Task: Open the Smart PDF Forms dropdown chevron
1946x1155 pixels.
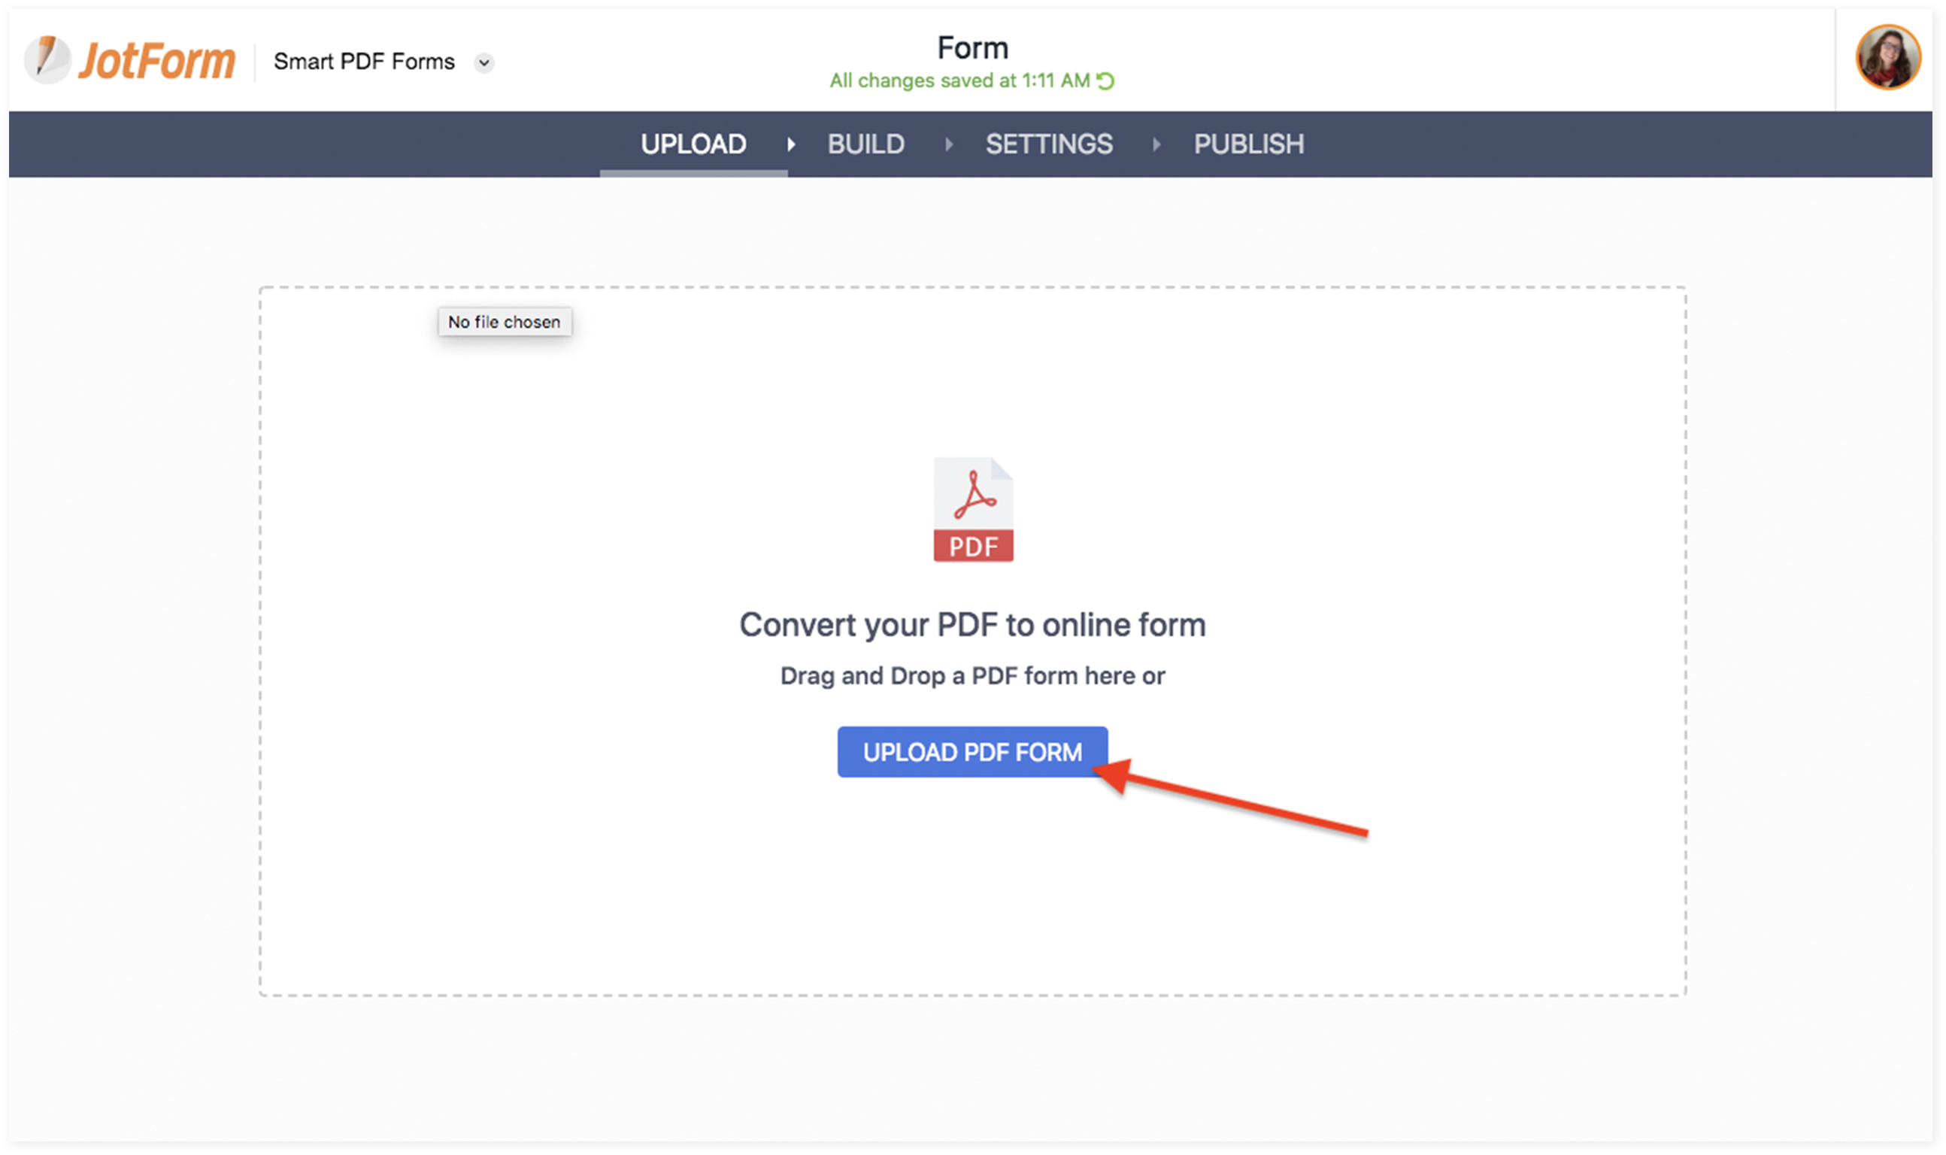Action: pyautogui.click(x=484, y=62)
